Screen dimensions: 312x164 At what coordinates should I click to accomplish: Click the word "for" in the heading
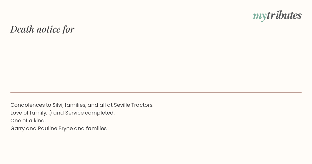[68, 29]
